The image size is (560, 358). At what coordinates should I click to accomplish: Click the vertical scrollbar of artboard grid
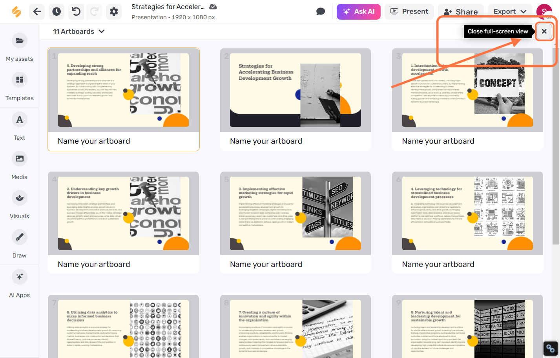[555, 145]
